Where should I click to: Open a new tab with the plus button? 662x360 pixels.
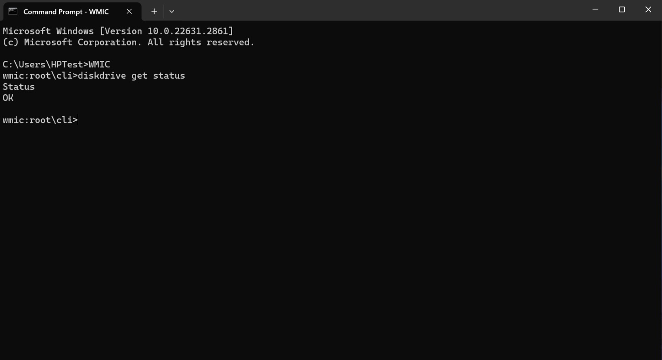[x=154, y=12]
